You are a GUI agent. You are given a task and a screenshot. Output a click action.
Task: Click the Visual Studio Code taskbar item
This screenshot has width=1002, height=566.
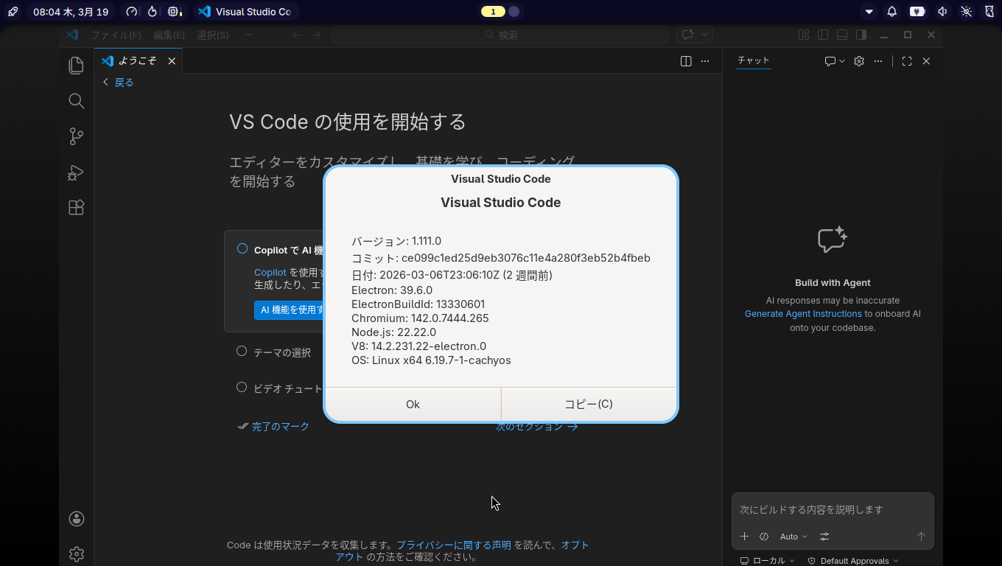245,12
